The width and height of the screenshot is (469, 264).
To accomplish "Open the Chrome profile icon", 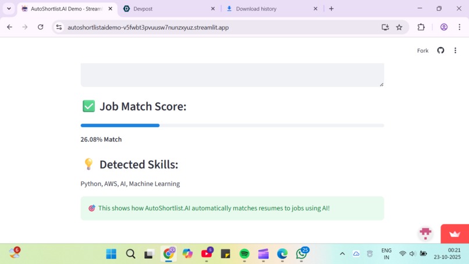I will (444, 27).
